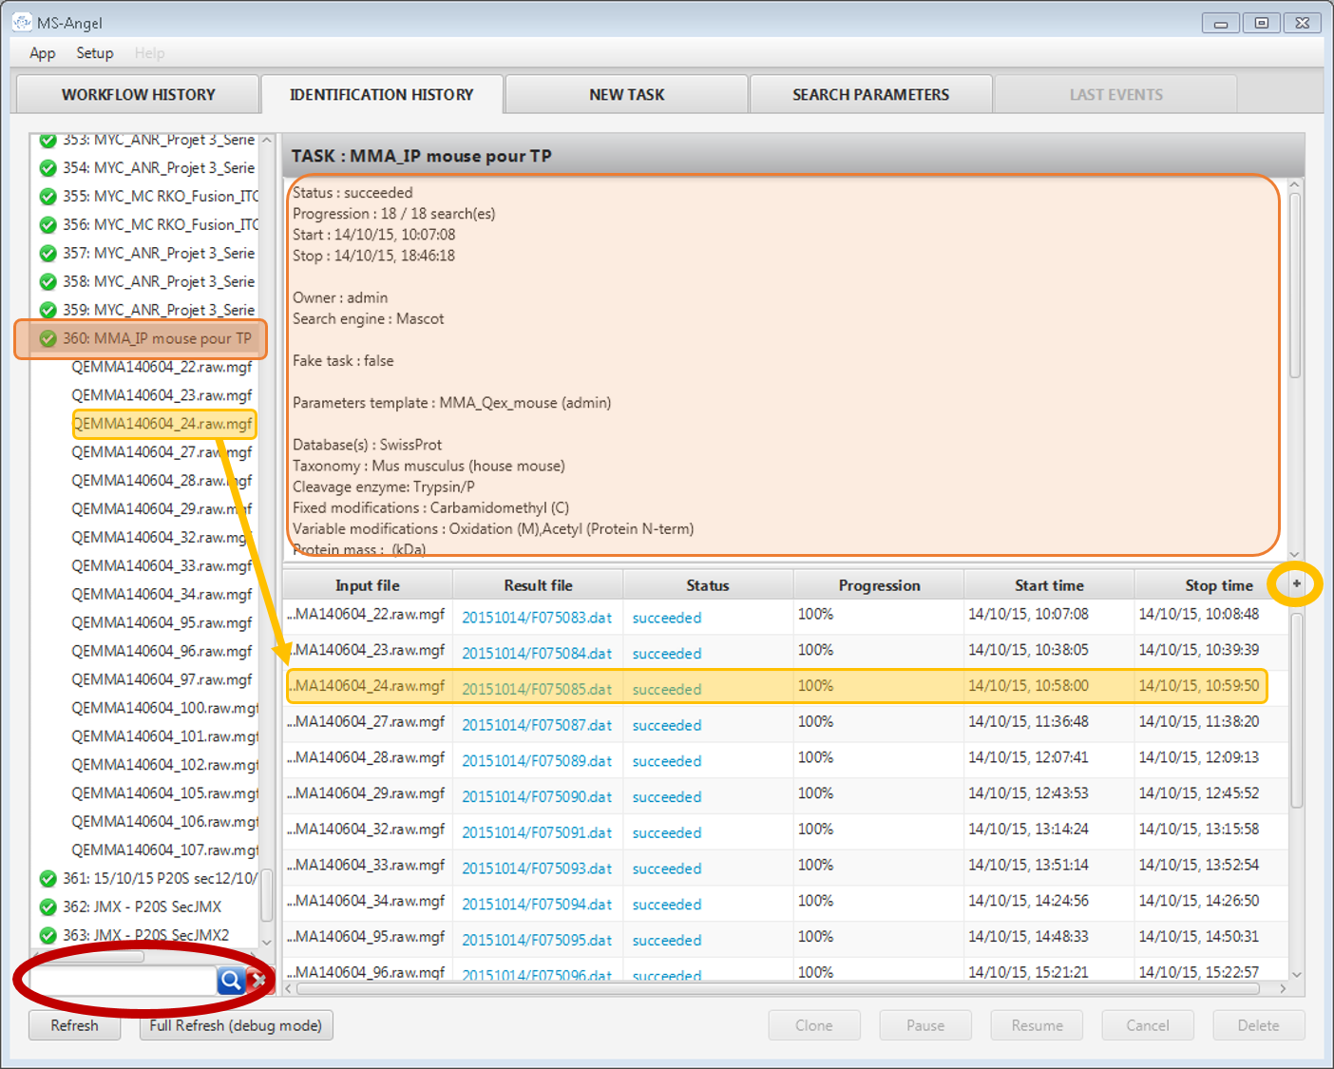
Task: Select task 360: MMA_IP mouse pour TP
Action: pyautogui.click(x=157, y=338)
